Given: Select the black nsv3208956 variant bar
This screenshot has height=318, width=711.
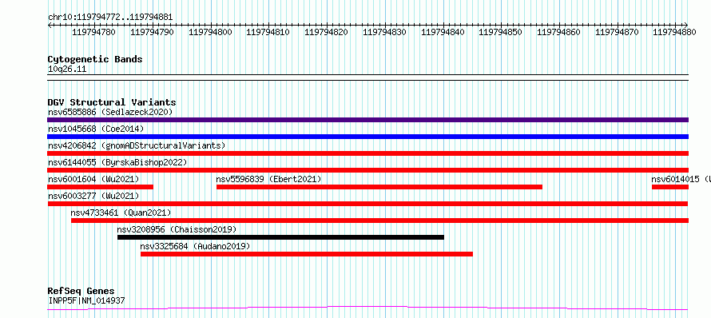Looking at the screenshot, I should [x=280, y=237].
